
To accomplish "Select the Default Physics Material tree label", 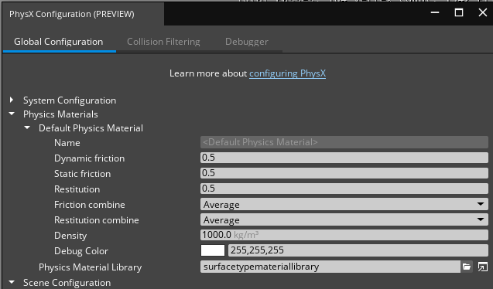I will tap(91, 128).
